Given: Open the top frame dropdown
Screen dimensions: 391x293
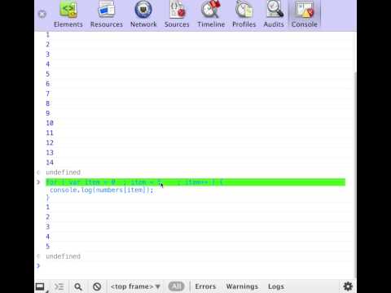Looking at the screenshot, I should pyautogui.click(x=135, y=286).
